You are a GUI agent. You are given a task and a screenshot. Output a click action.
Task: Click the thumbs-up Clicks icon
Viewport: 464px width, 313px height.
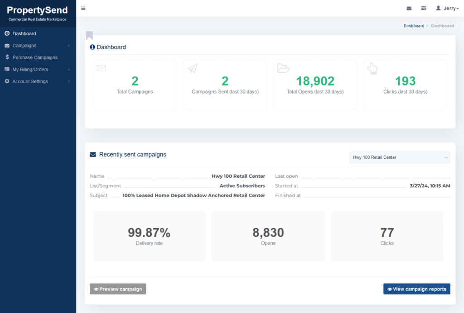(372, 68)
